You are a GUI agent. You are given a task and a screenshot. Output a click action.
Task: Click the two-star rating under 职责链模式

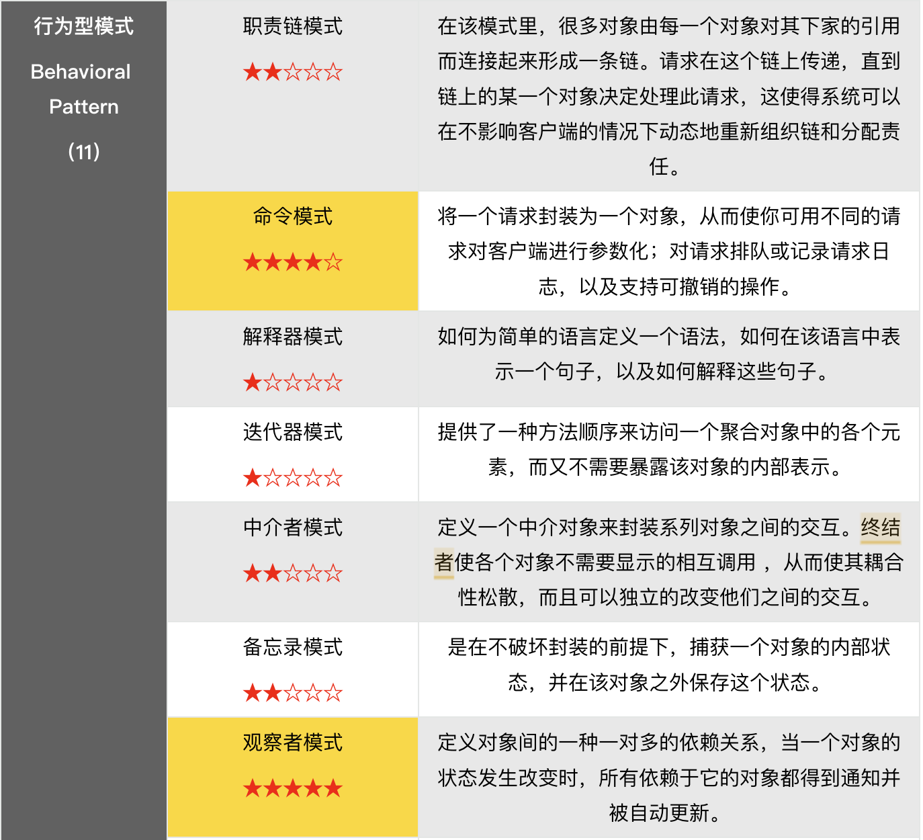pyautogui.click(x=292, y=72)
